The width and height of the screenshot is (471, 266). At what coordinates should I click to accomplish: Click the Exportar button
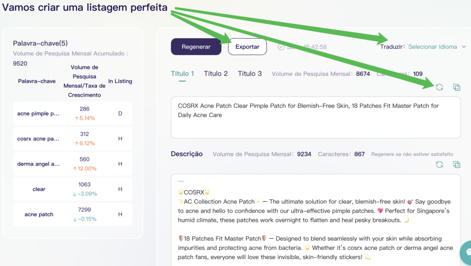(x=247, y=47)
